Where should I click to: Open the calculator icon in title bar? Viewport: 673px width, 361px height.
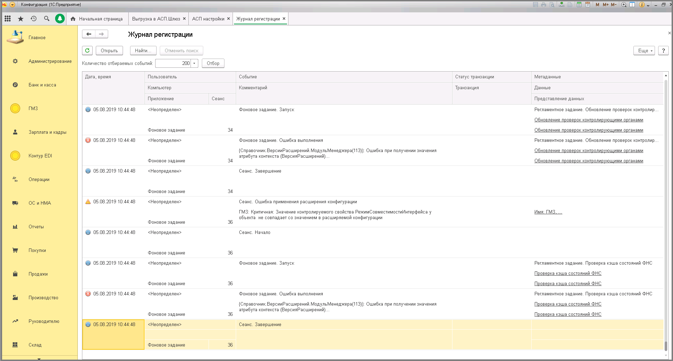[x=579, y=5]
